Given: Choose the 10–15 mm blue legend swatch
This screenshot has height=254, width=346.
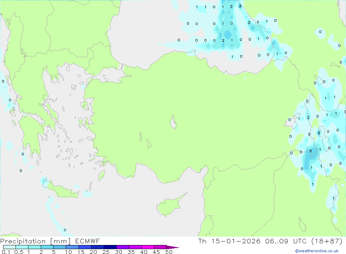Looking at the screenshot, I should pyautogui.click(x=72, y=247).
